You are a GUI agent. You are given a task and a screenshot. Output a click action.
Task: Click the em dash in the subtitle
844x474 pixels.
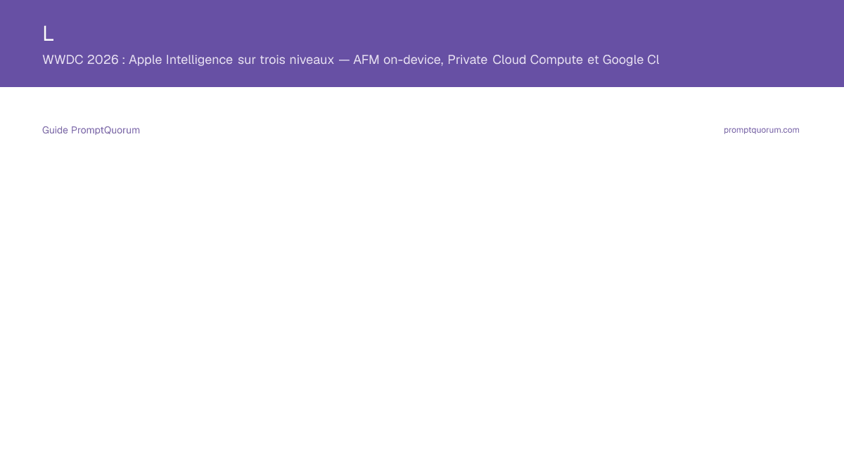click(x=344, y=60)
